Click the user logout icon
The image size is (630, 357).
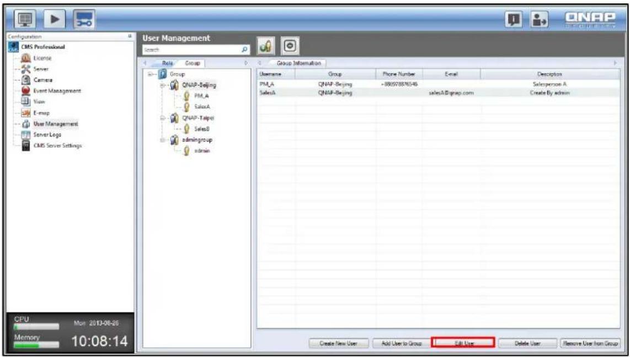[539, 20]
